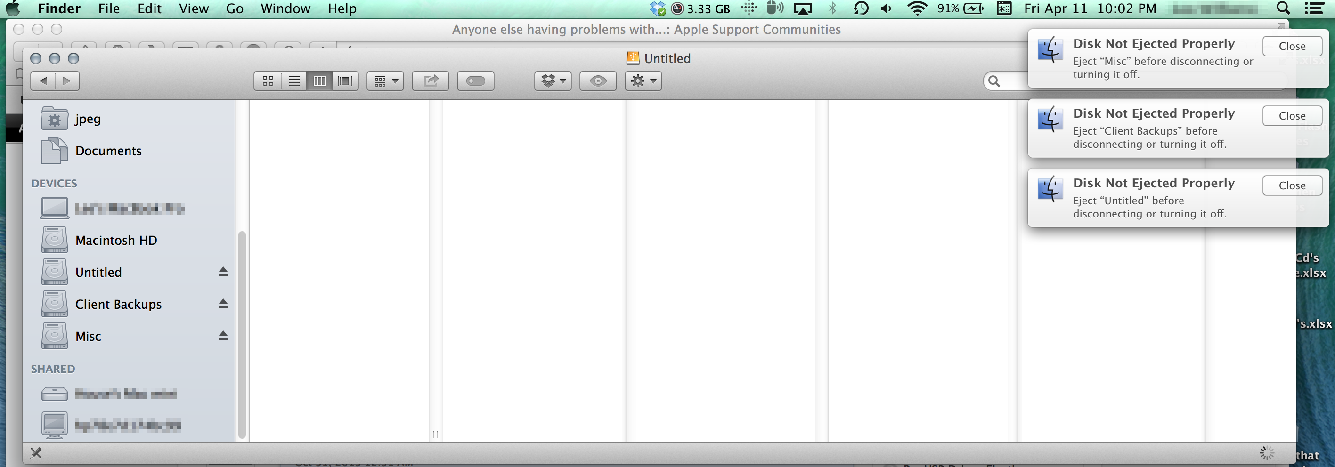This screenshot has height=467, width=1335.
Task: Click the Client Backups notification Finder icon
Action: (x=1050, y=120)
